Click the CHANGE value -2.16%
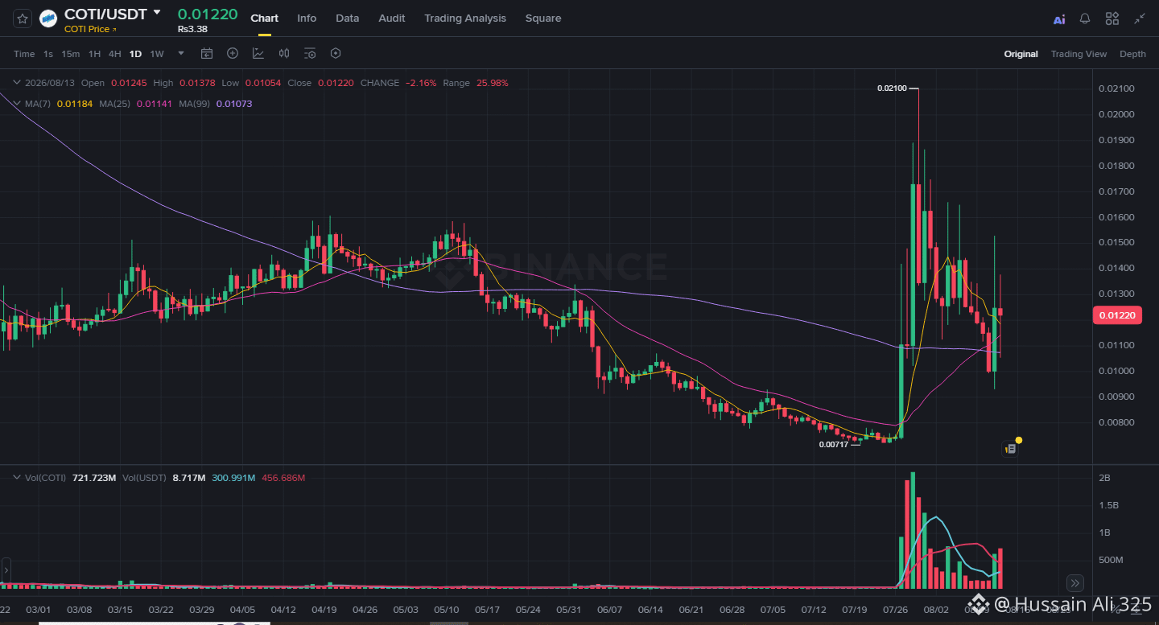Image resolution: width=1159 pixels, height=625 pixels. (x=422, y=83)
